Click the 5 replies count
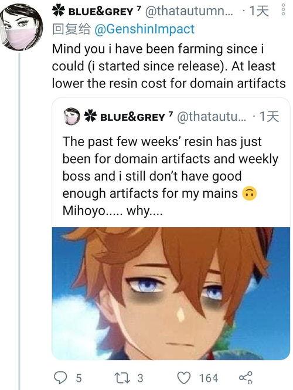 tap(79, 378)
